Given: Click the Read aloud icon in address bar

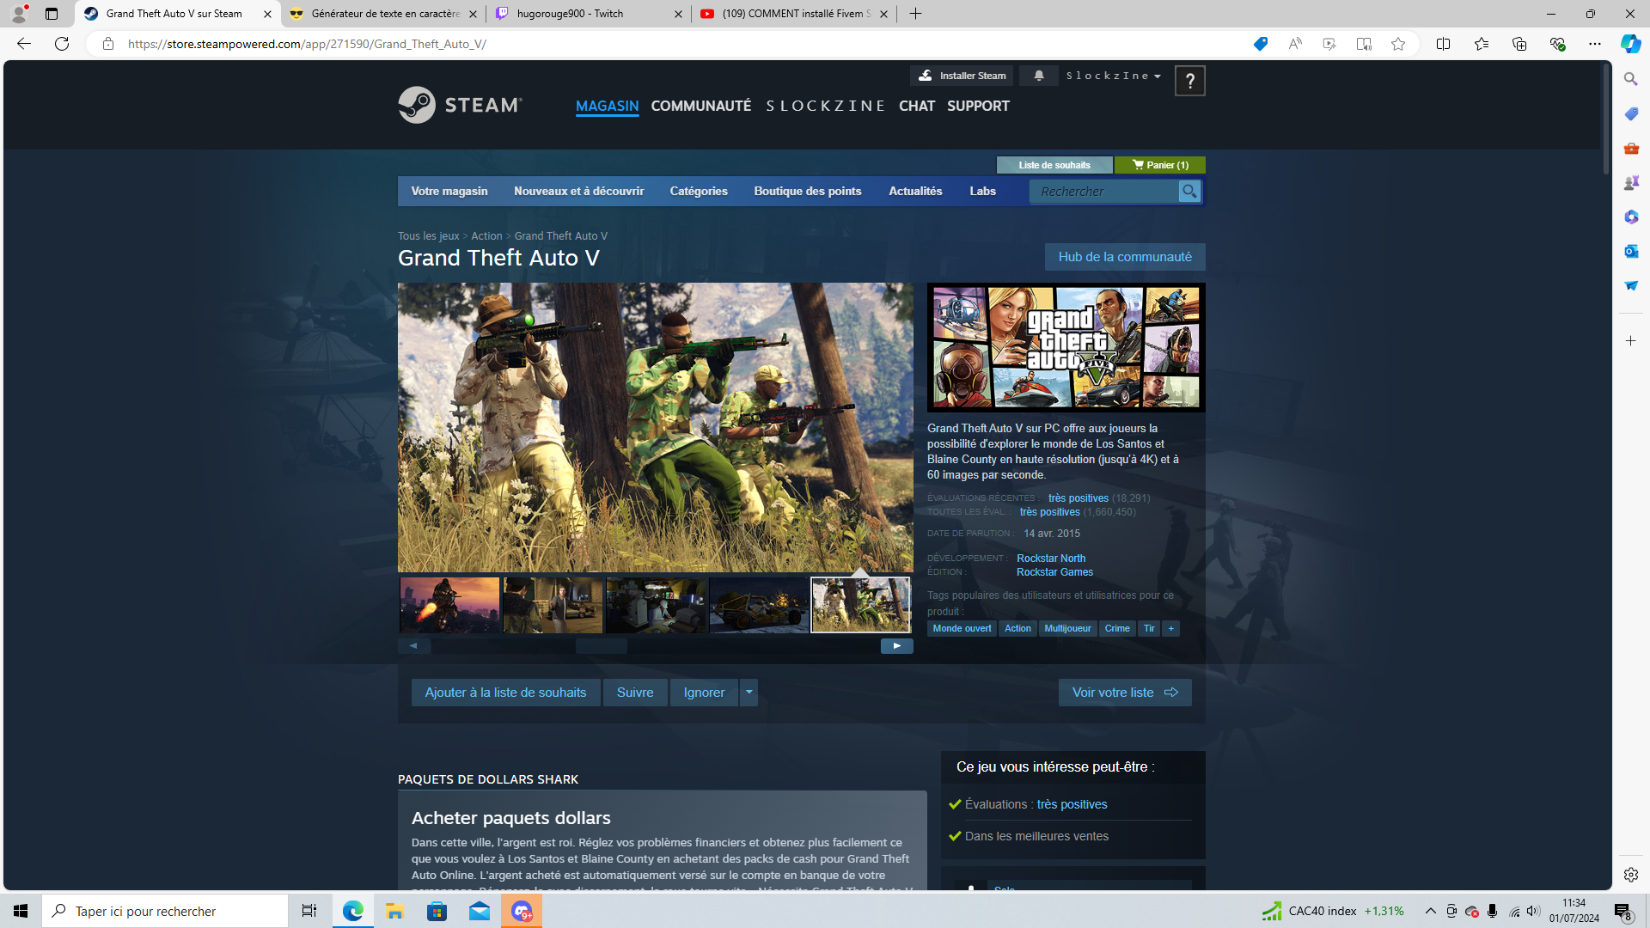Looking at the screenshot, I should [1295, 44].
